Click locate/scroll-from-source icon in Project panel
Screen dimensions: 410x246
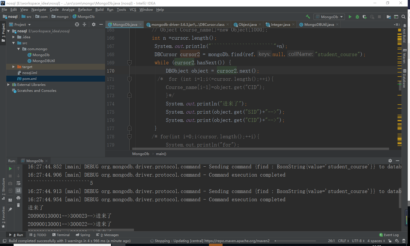click(77, 24)
